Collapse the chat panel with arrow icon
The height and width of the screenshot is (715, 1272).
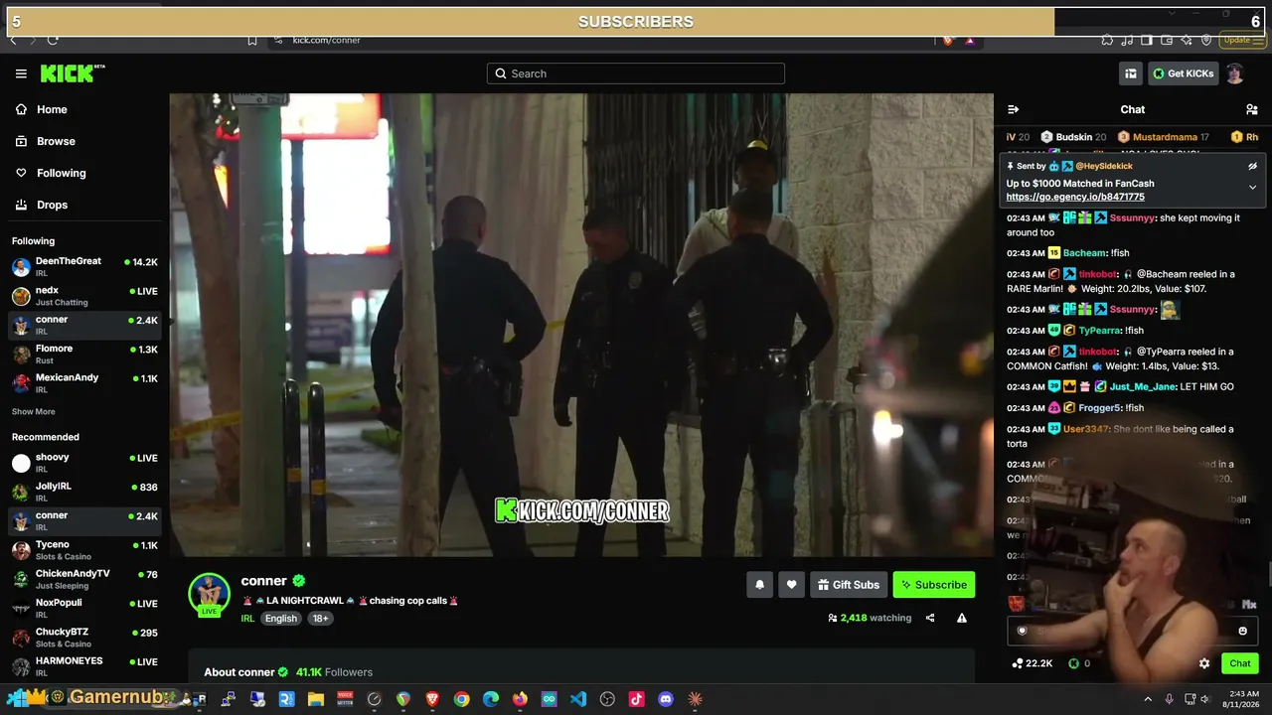pyautogui.click(x=1013, y=109)
